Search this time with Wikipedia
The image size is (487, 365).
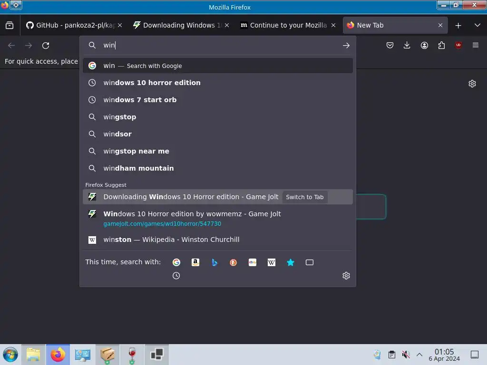pyautogui.click(x=272, y=262)
